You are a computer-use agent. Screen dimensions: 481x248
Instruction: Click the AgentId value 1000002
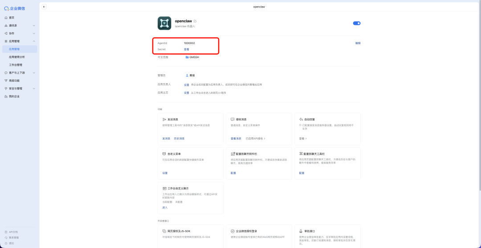tap(190, 43)
